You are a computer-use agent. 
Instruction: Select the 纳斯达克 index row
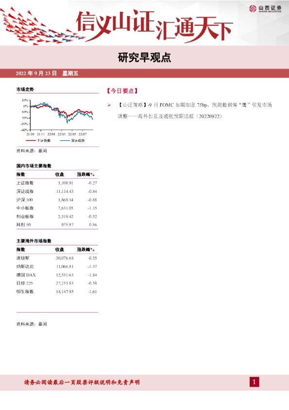(57, 266)
